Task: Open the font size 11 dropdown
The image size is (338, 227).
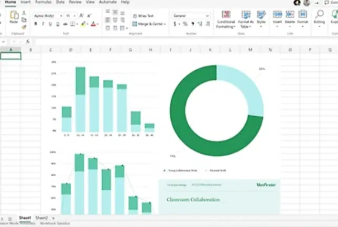Action: click(x=74, y=16)
